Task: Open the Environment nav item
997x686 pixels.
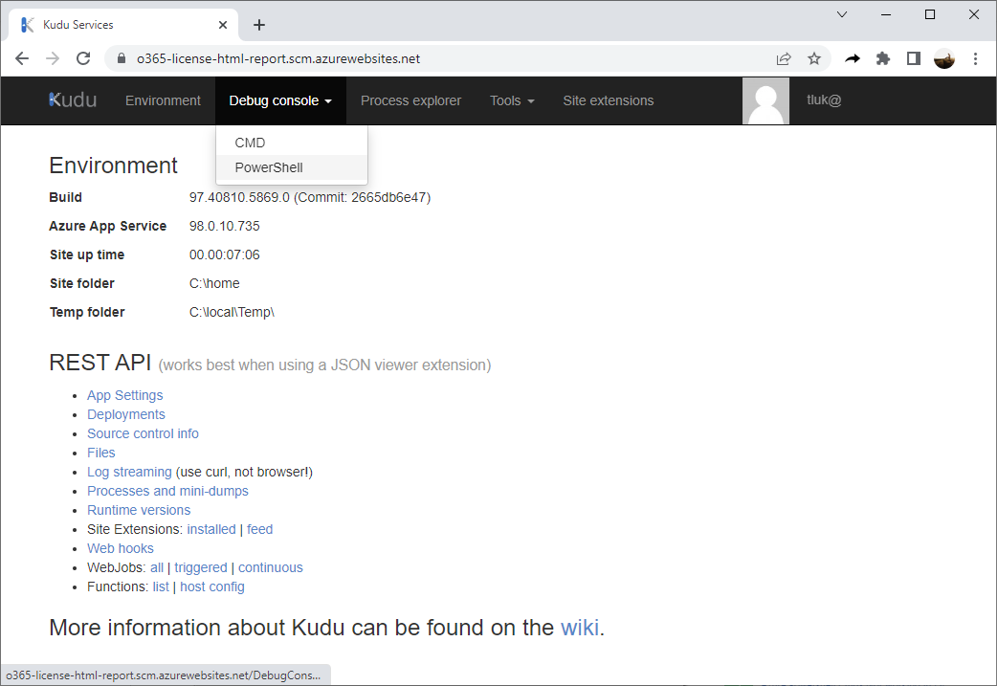Action: (x=163, y=100)
